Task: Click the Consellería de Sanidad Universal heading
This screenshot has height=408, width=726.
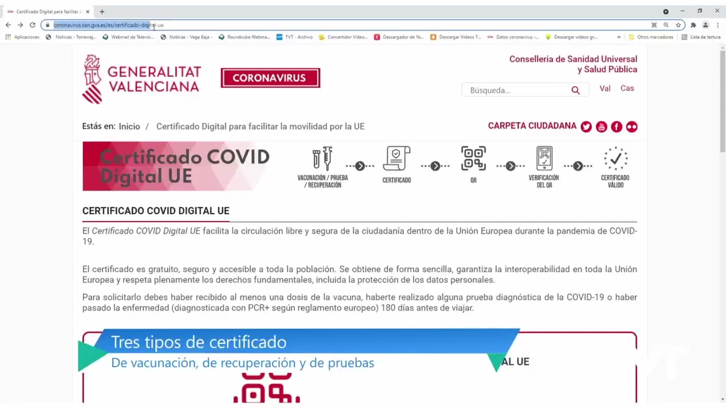Action: pos(573,64)
